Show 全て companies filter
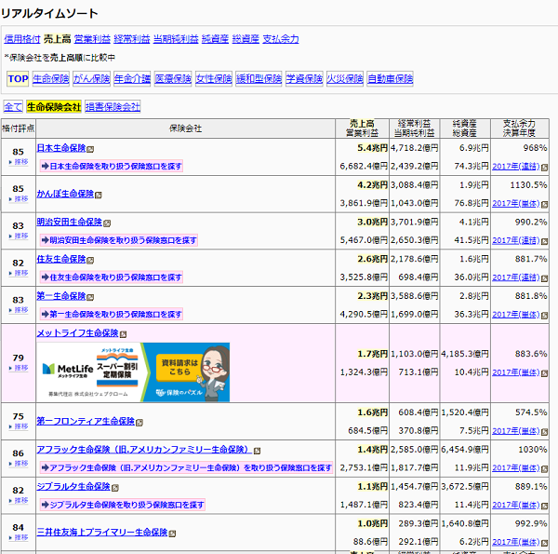 (13, 106)
